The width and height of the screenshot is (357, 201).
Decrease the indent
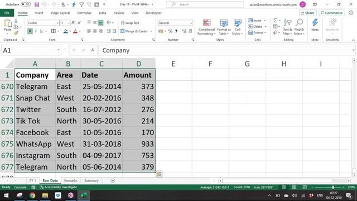coord(109,31)
